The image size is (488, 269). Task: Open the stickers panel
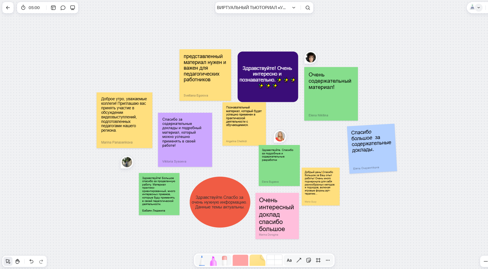(x=309, y=260)
